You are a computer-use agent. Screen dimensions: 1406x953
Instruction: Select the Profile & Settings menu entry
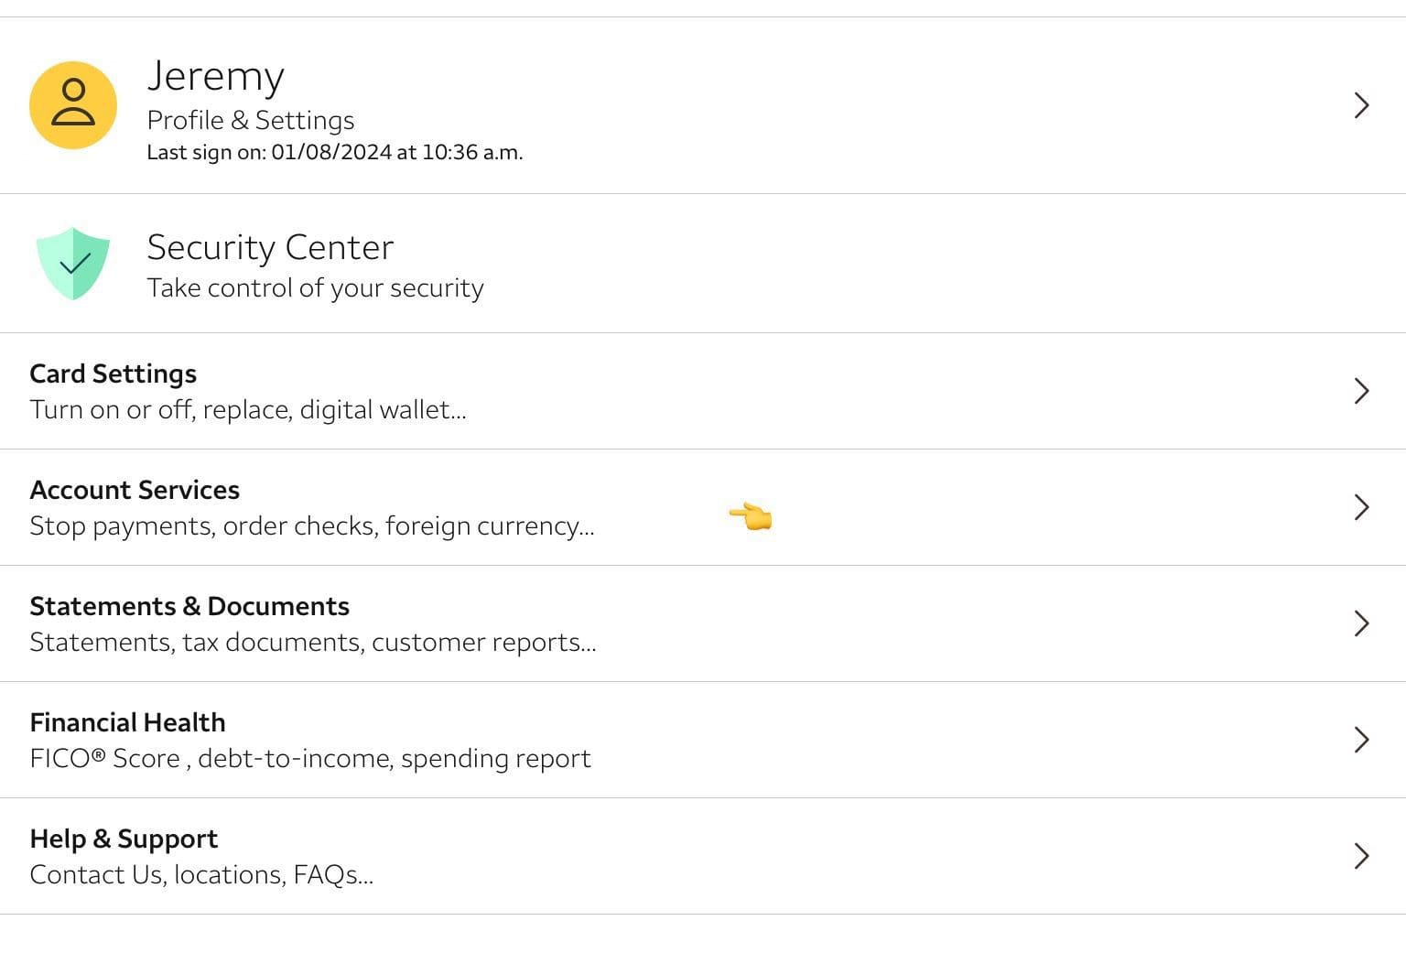coord(250,120)
